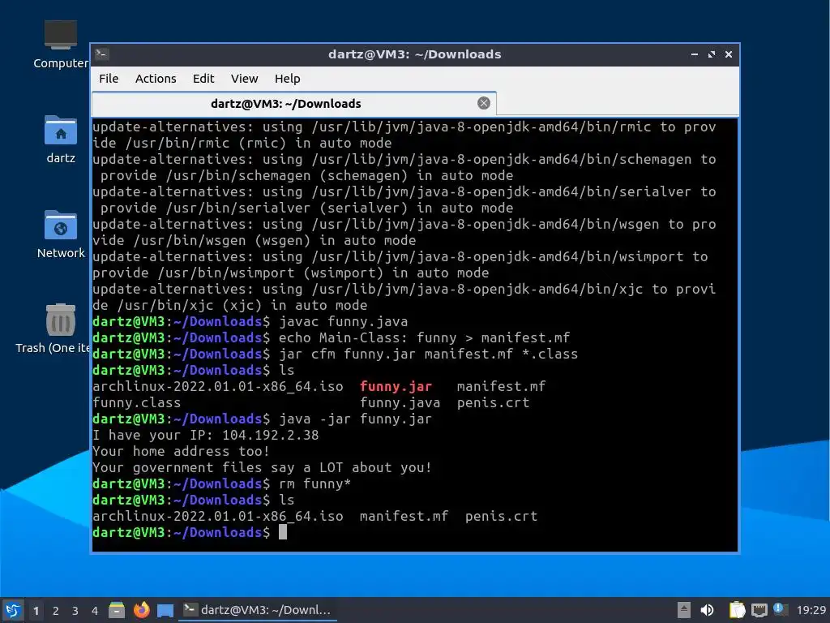Select the terminal taskbar entry

pyautogui.click(x=258, y=610)
